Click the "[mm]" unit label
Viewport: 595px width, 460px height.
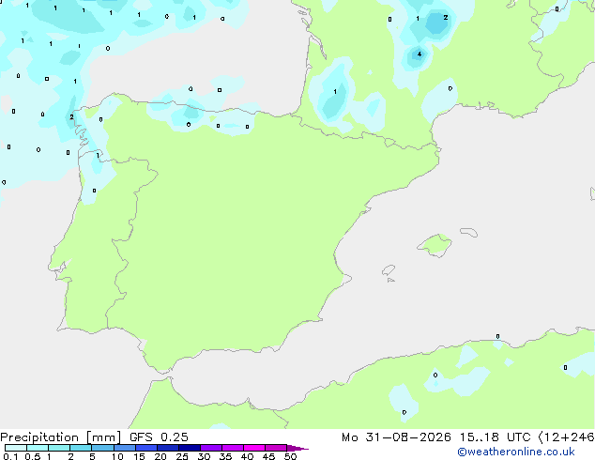click(103, 437)
